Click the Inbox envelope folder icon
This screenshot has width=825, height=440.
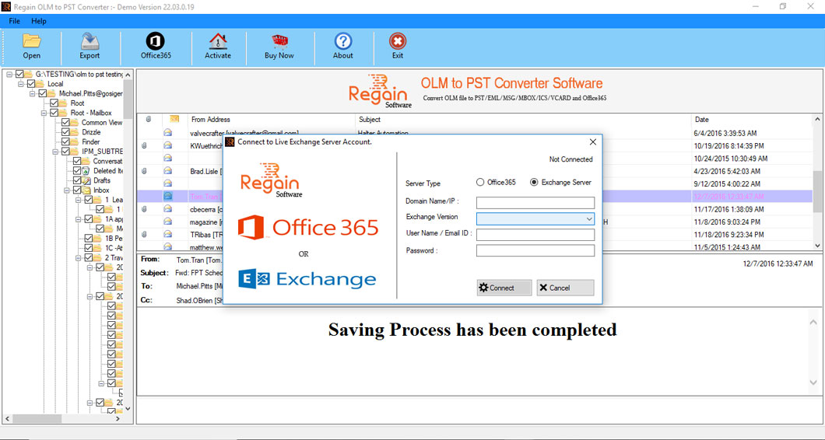[87, 190]
